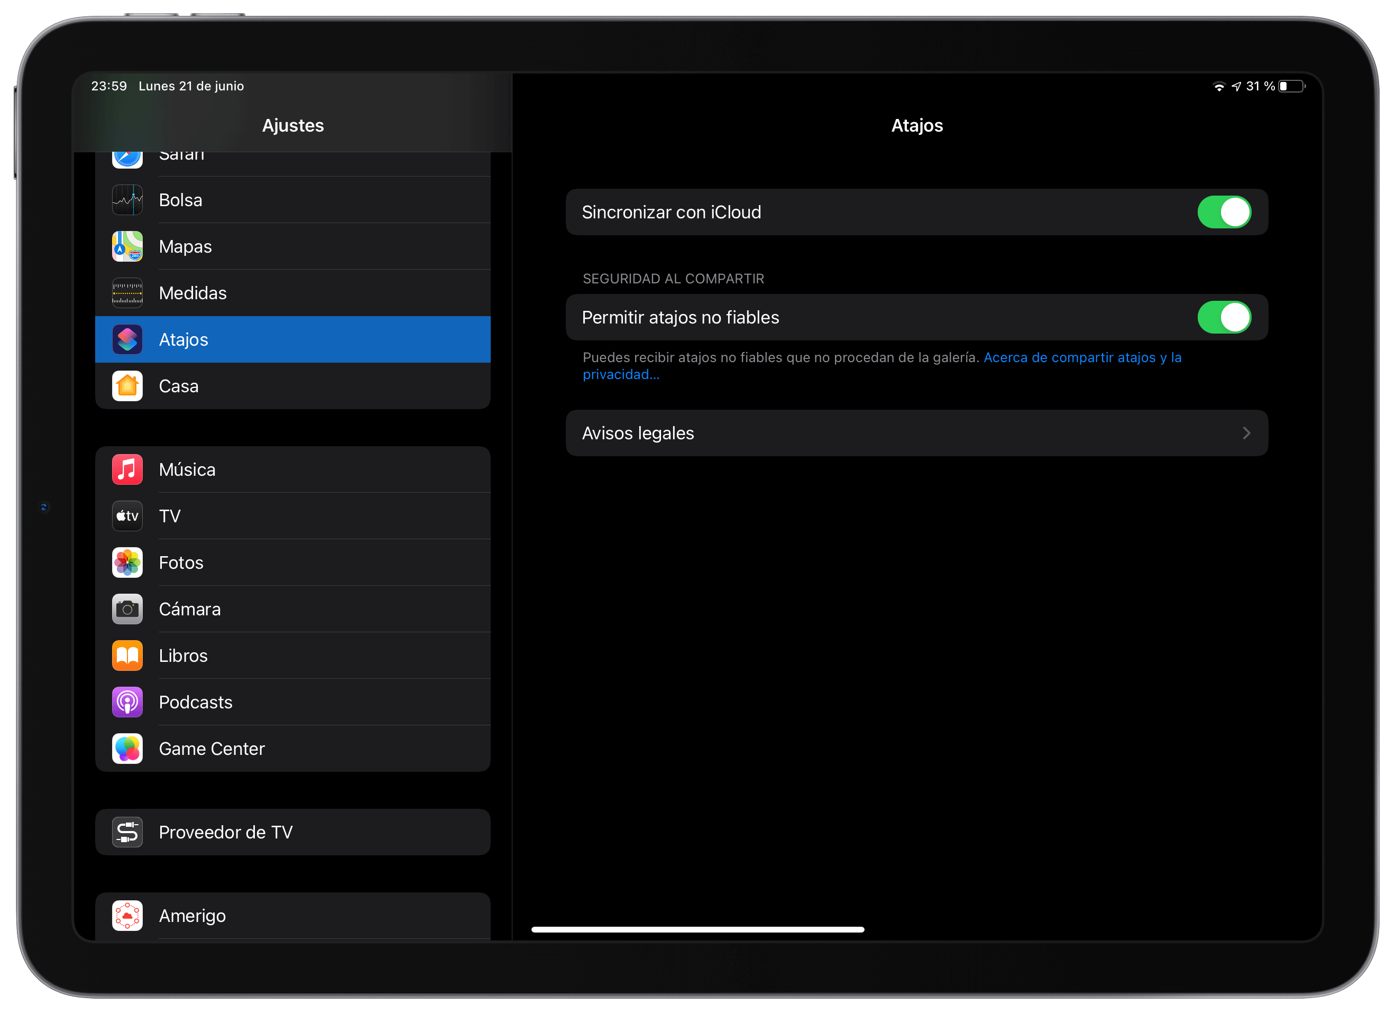Viewport: 1396px width, 1015px height.
Task: Open Mapas settings via its icon
Action: pyautogui.click(x=127, y=246)
